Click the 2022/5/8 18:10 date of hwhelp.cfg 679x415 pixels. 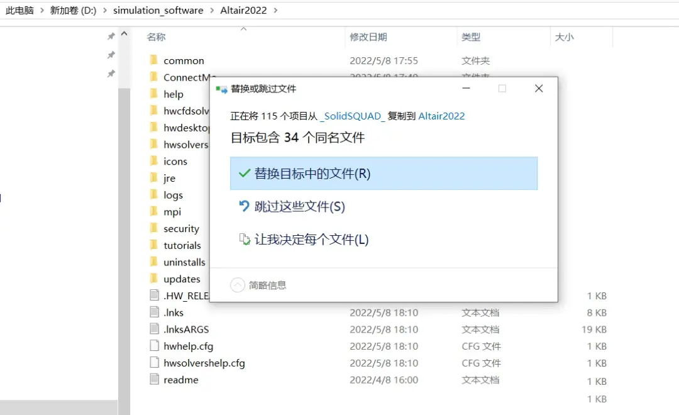tap(384, 346)
